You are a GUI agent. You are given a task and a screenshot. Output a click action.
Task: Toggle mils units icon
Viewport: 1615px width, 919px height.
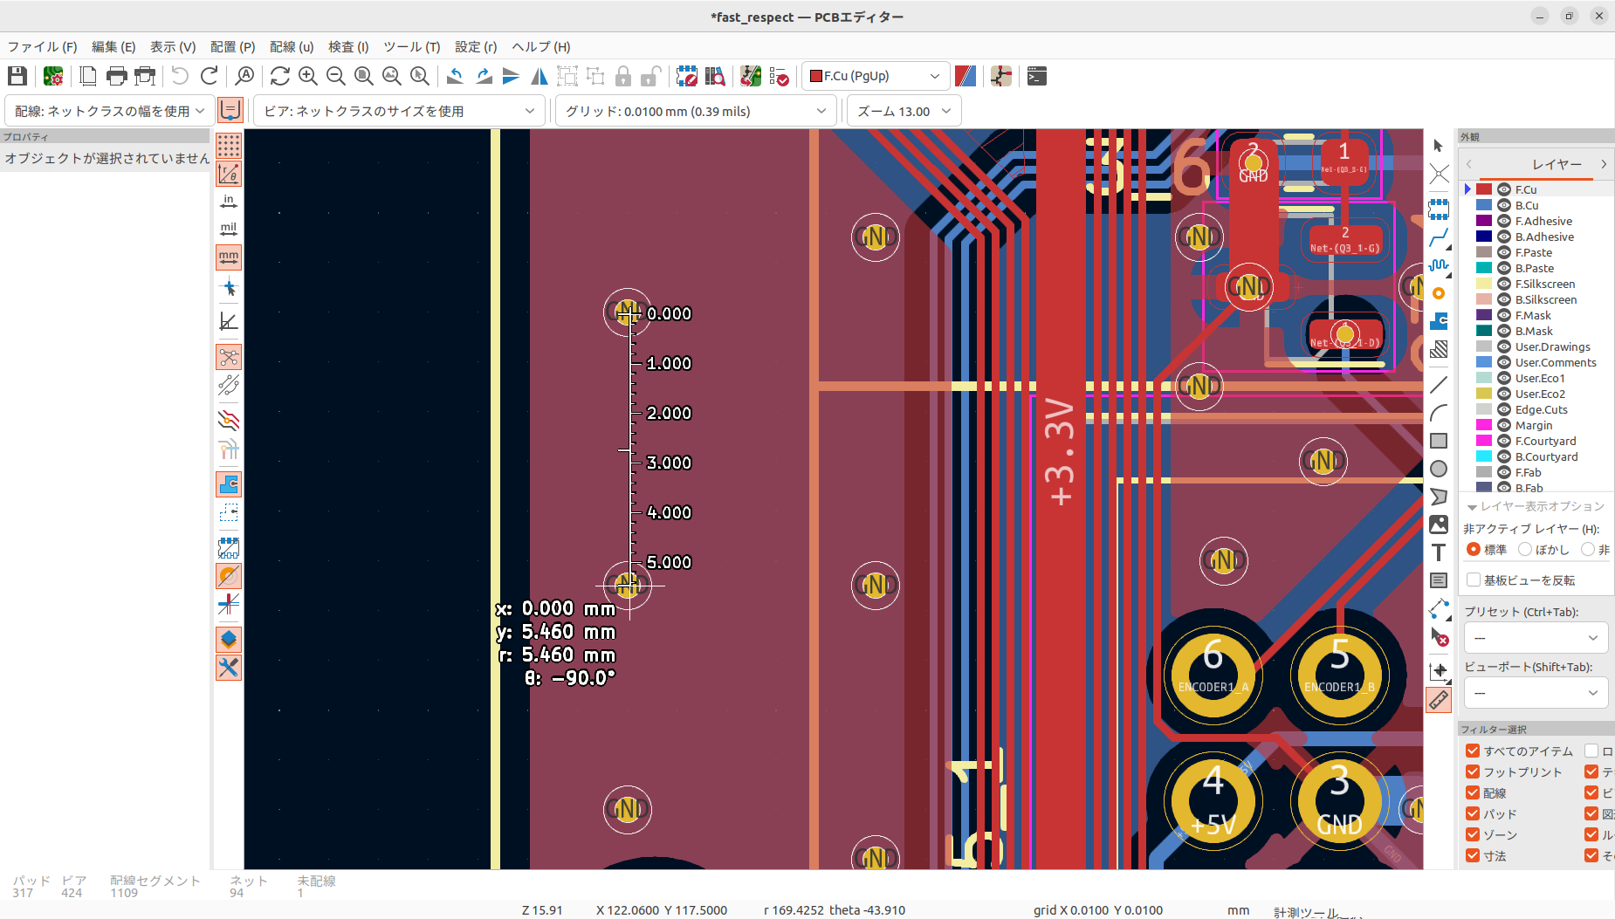coord(229,230)
